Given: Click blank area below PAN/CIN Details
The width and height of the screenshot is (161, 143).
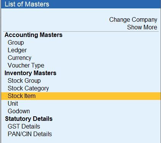Looking at the screenshot, I should 81,140.
